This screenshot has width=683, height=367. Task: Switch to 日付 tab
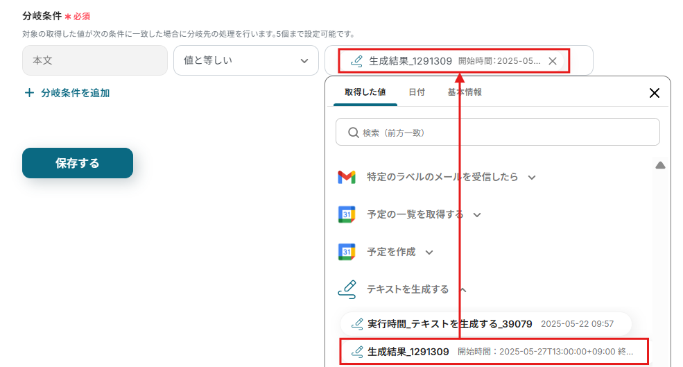pos(417,92)
